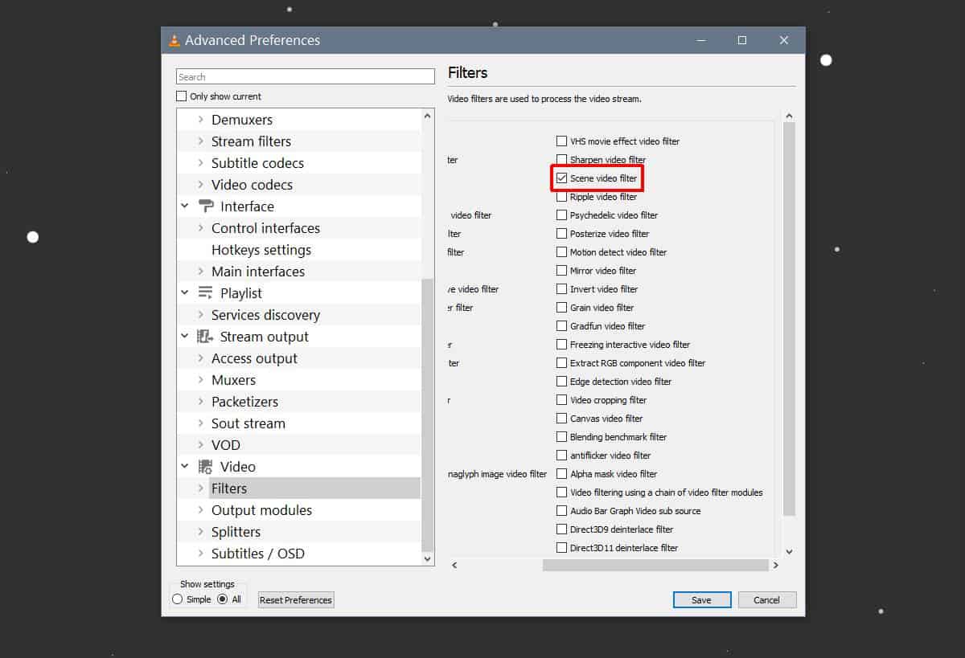Select VOD in the settings tree
This screenshot has height=658, width=965.
pyautogui.click(x=226, y=444)
